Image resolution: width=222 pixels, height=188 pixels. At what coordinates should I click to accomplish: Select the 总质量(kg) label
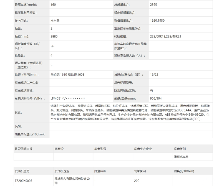[122, 5]
